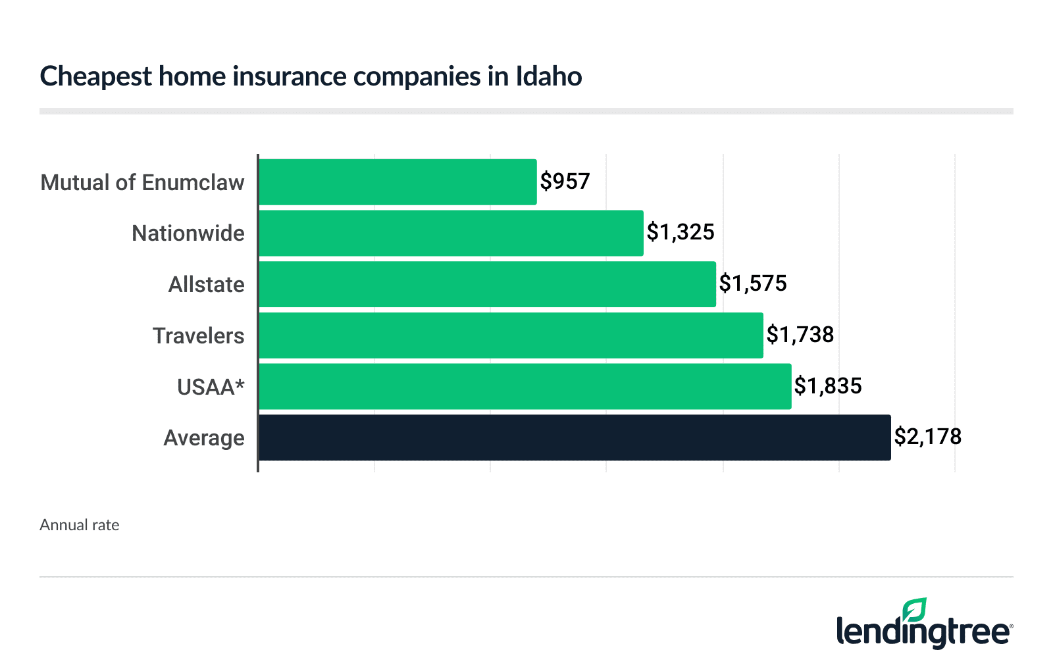Click the Travelers green bar

click(511, 335)
